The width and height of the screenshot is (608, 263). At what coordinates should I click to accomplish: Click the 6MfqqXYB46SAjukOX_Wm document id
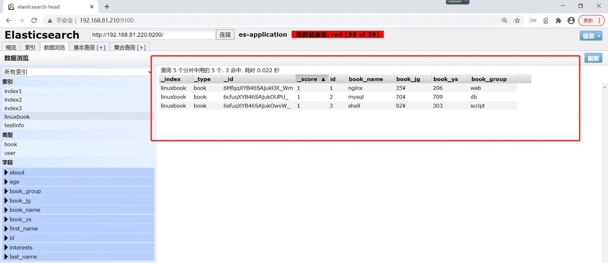click(x=258, y=88)
